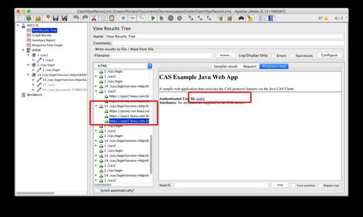Screen dimensions: 363x217
Task: Select Summary Report listener
Action: [44, 40]
